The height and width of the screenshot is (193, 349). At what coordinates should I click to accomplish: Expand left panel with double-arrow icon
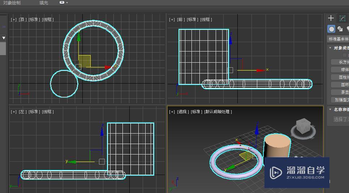pyautogui.click(x=4, y=27)
